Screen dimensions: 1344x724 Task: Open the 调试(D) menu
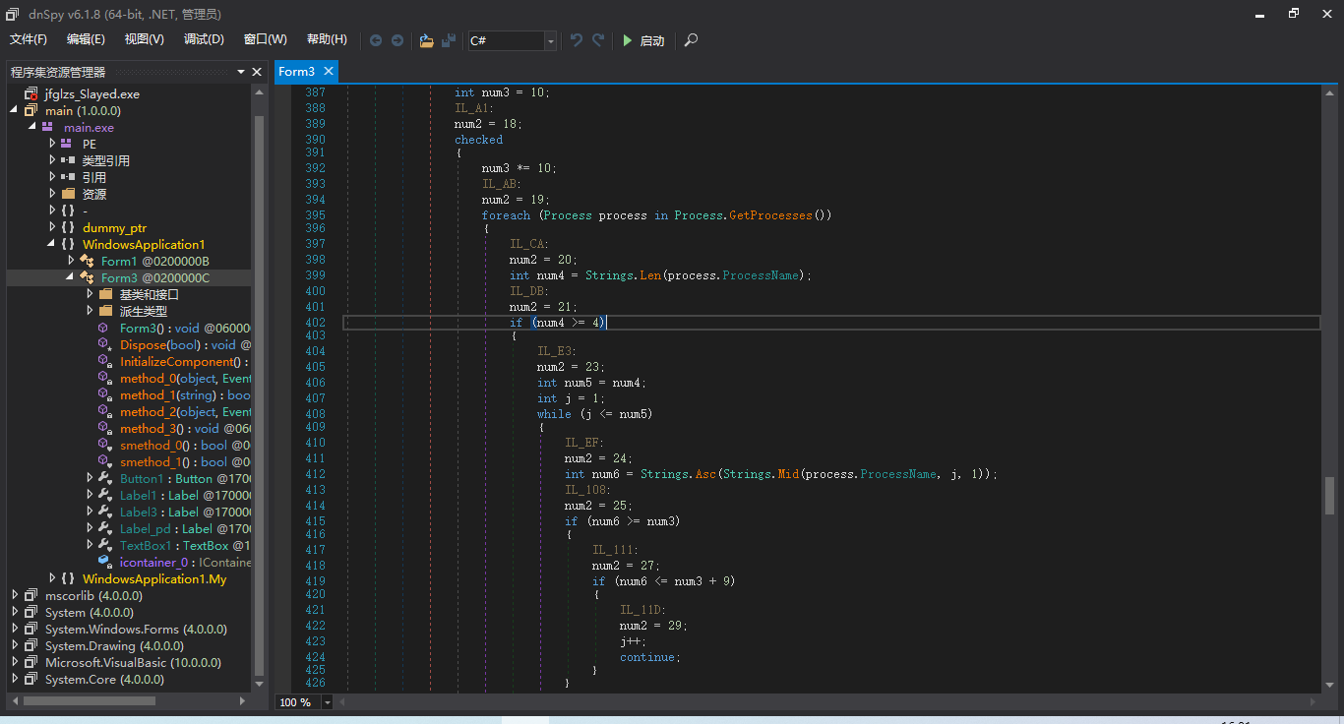pyautogui.click(x=204, y=39)
